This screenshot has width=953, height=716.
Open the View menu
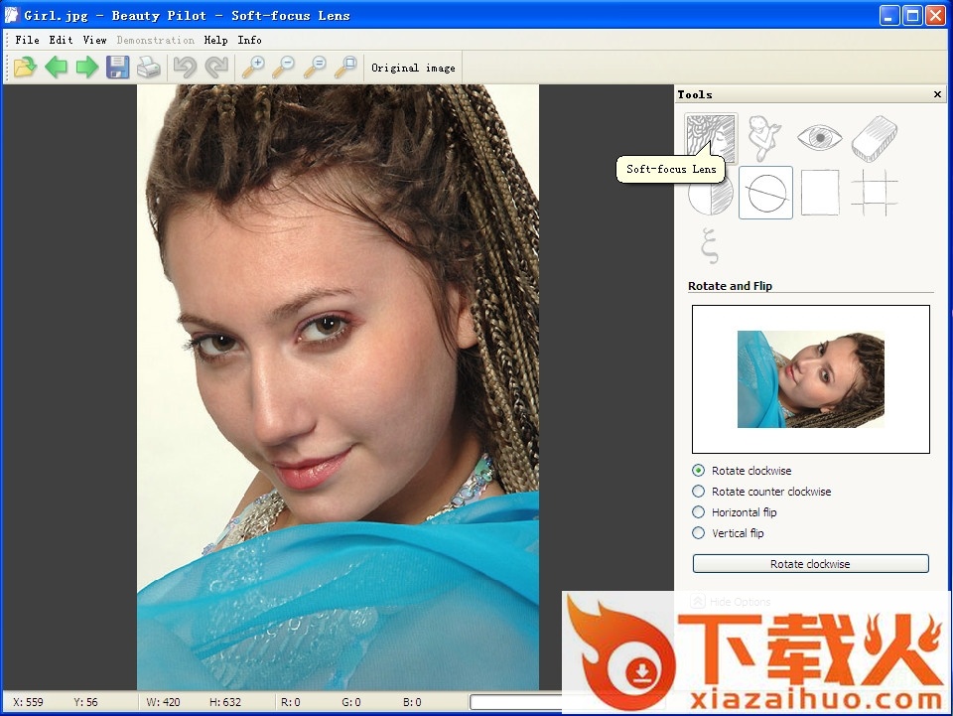[94, 40]
